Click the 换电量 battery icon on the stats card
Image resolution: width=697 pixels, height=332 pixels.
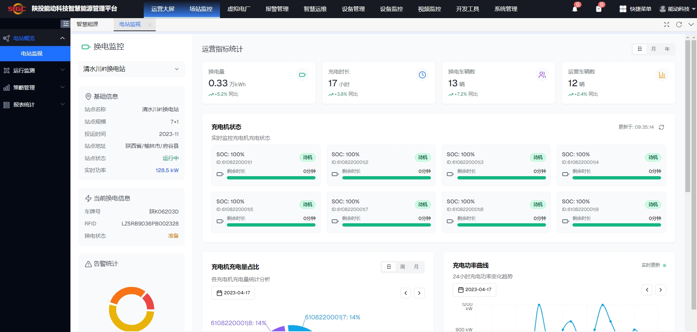point(302,75)
